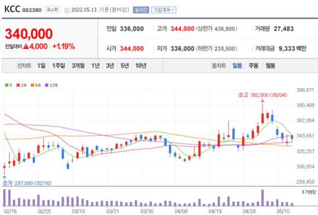The image size is (318, 215).
Task: Click the green 5-day moving average swatch
Action: (7, 85)
